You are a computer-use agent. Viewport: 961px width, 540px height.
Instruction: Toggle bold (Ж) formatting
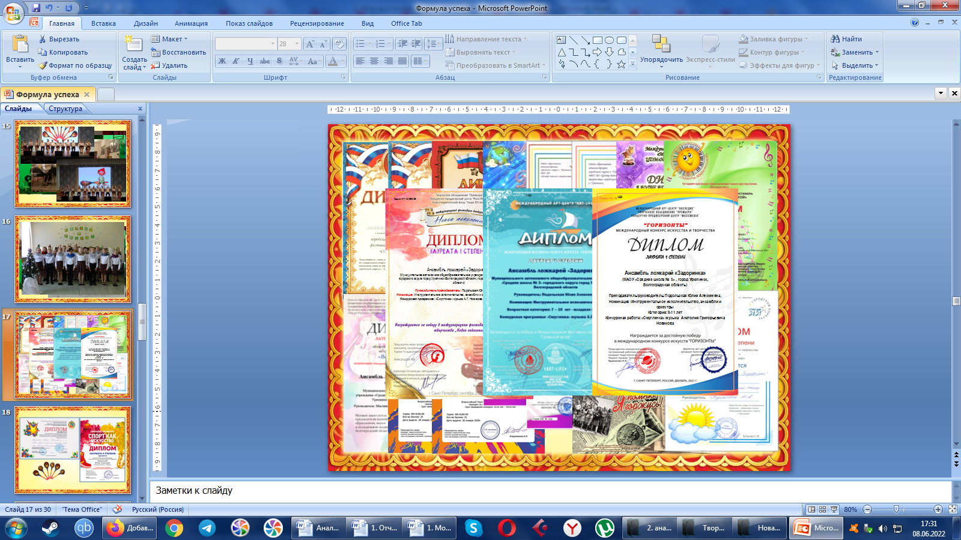[222, 61]
